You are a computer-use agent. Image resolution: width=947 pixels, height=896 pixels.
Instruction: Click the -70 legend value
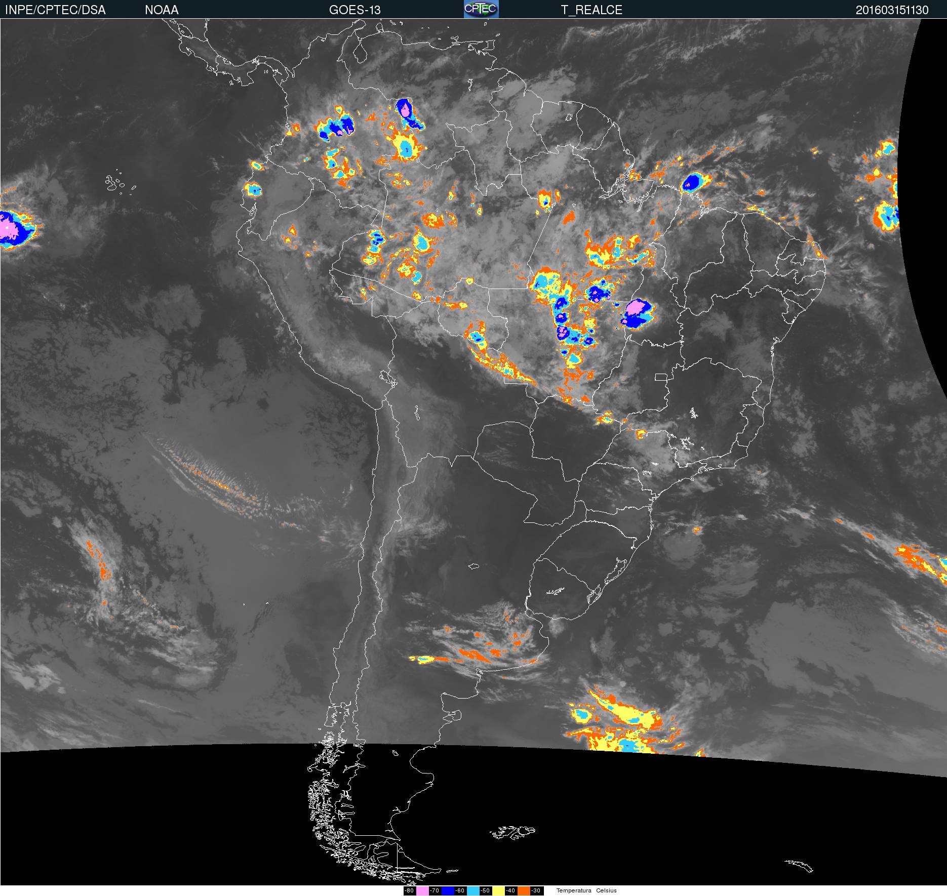click(435, 891)
